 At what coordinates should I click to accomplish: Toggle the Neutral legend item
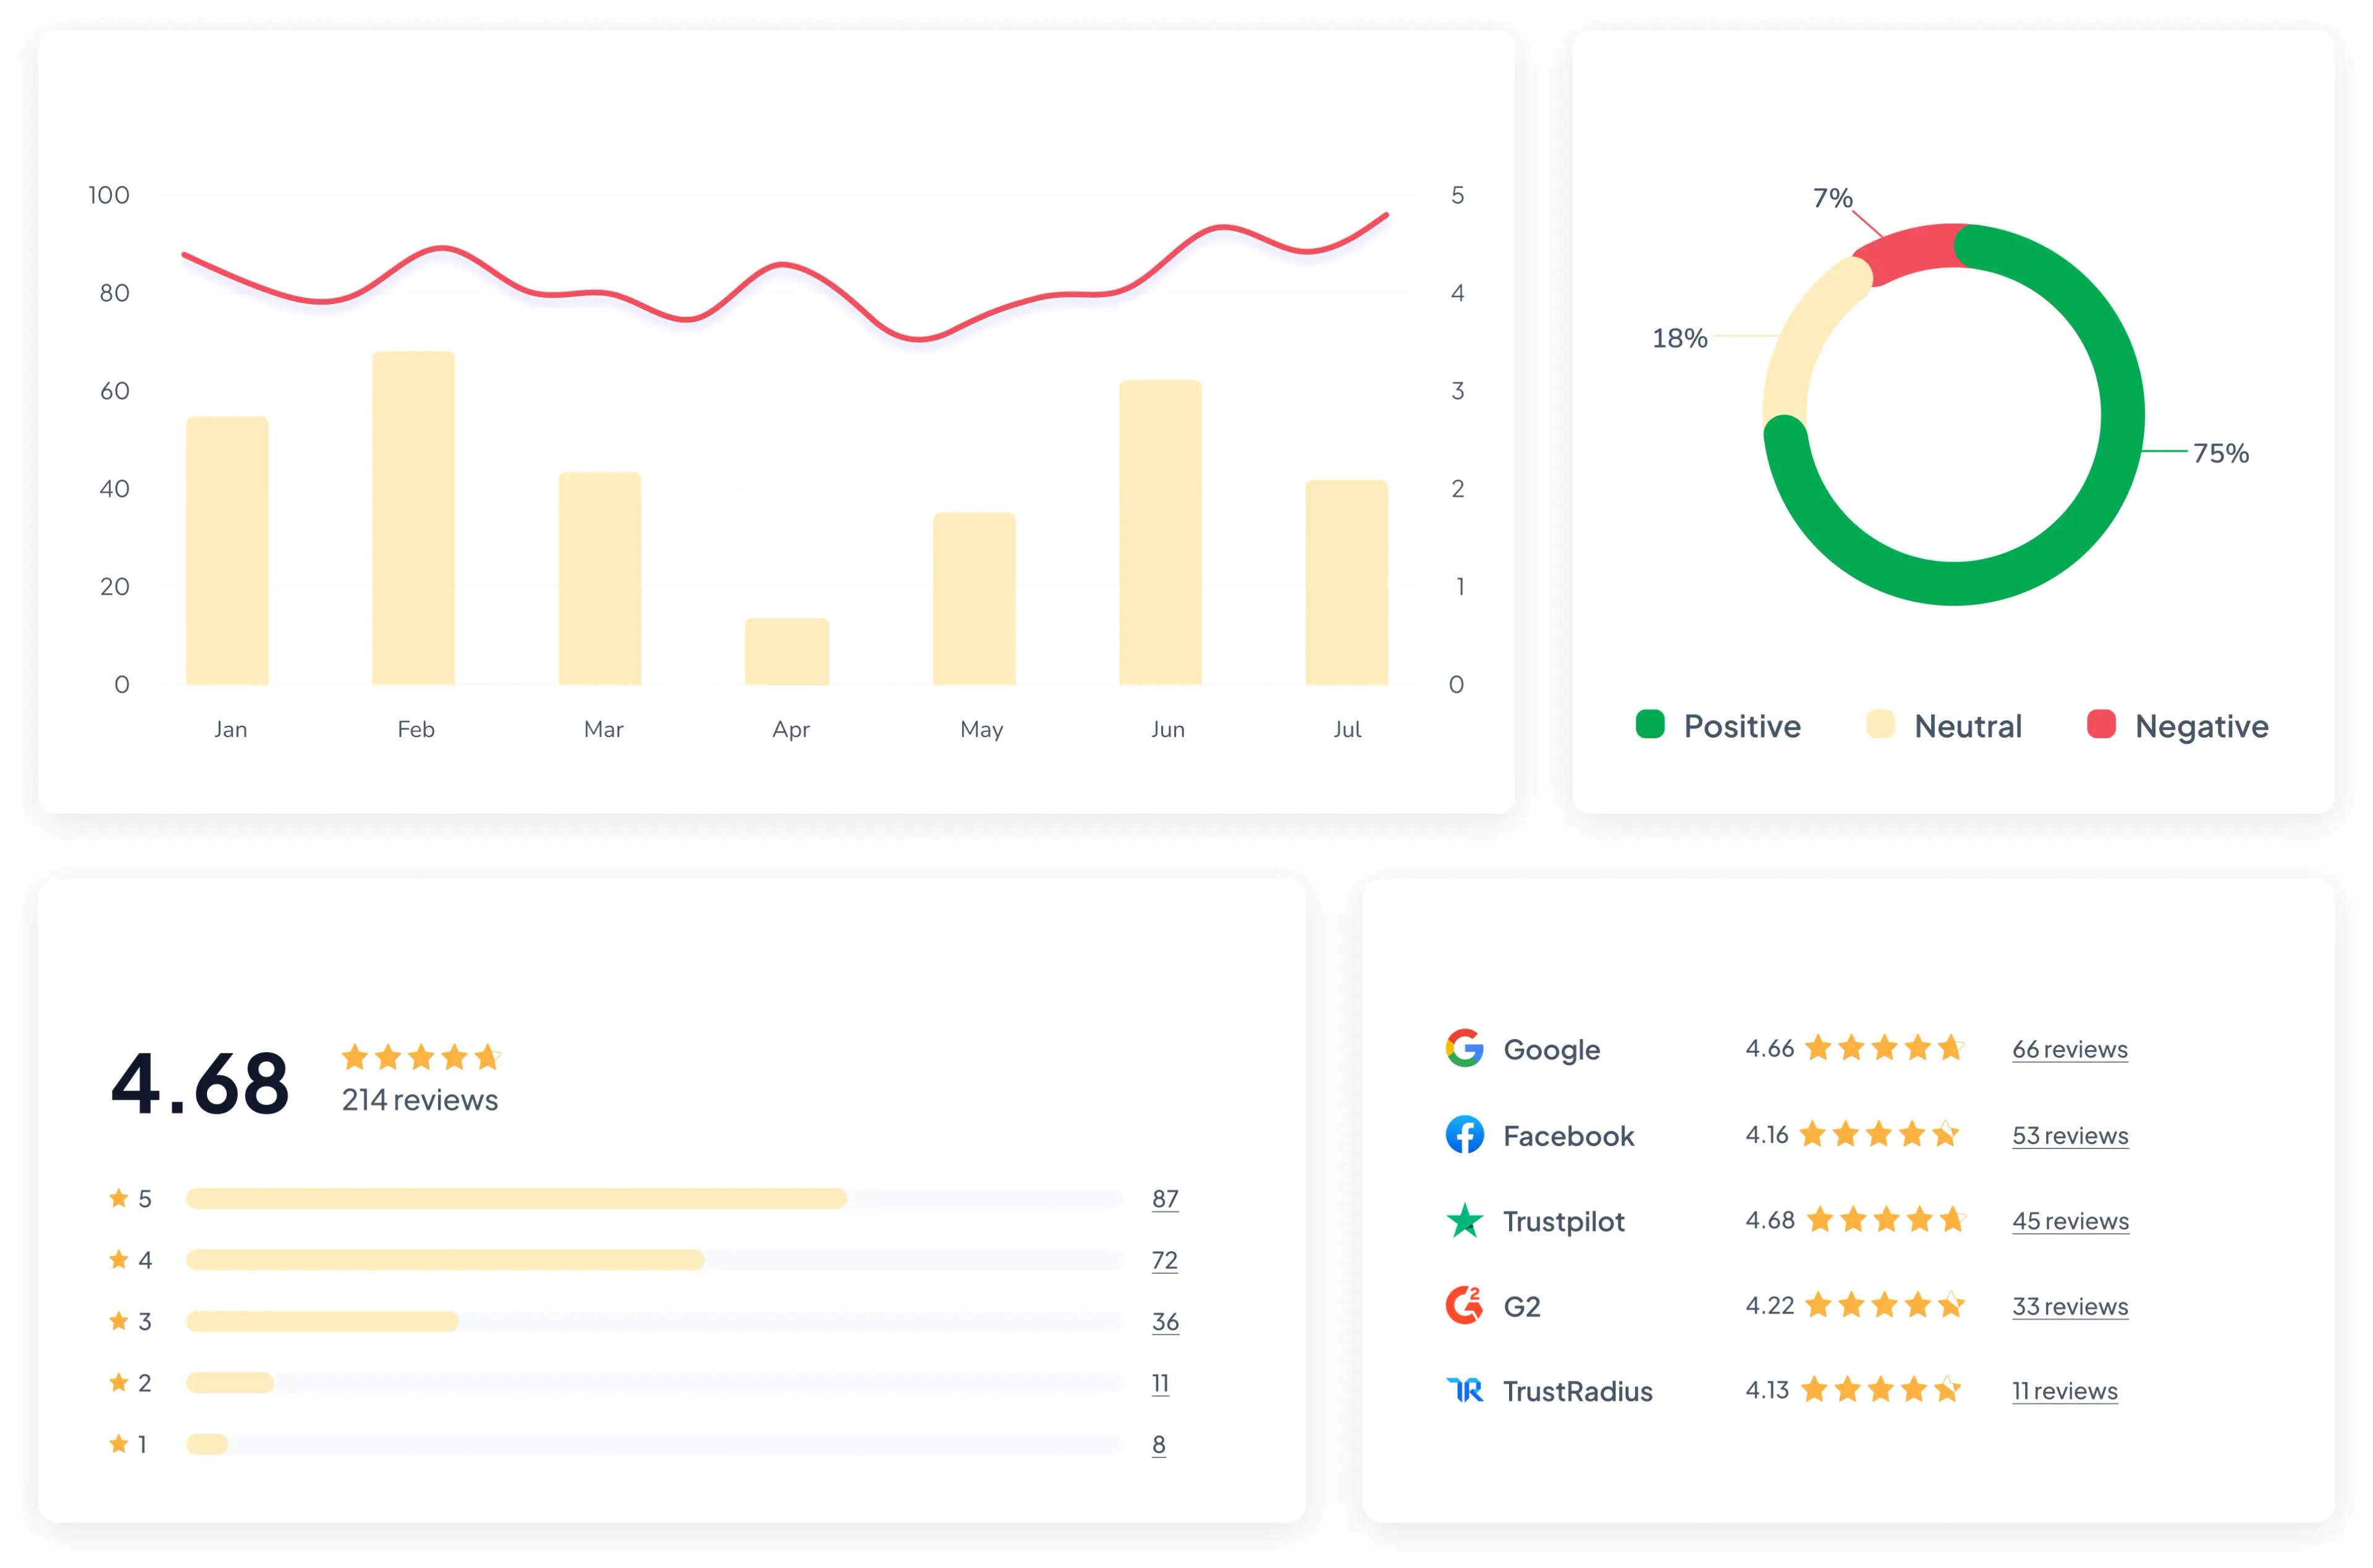[x=1944, y=725]
